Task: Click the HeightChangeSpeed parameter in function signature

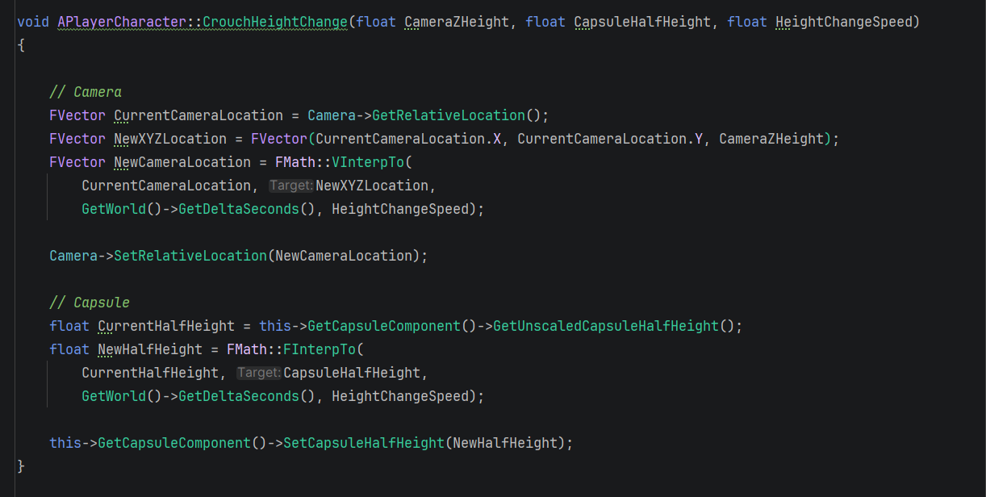Action: coord(843,22)
